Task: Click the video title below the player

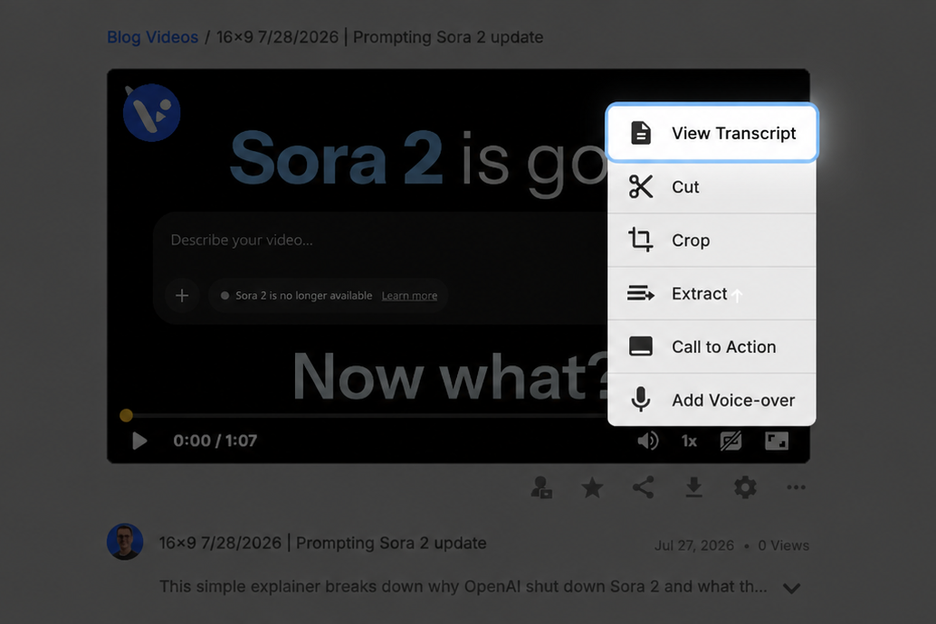Action: (322, 543)
